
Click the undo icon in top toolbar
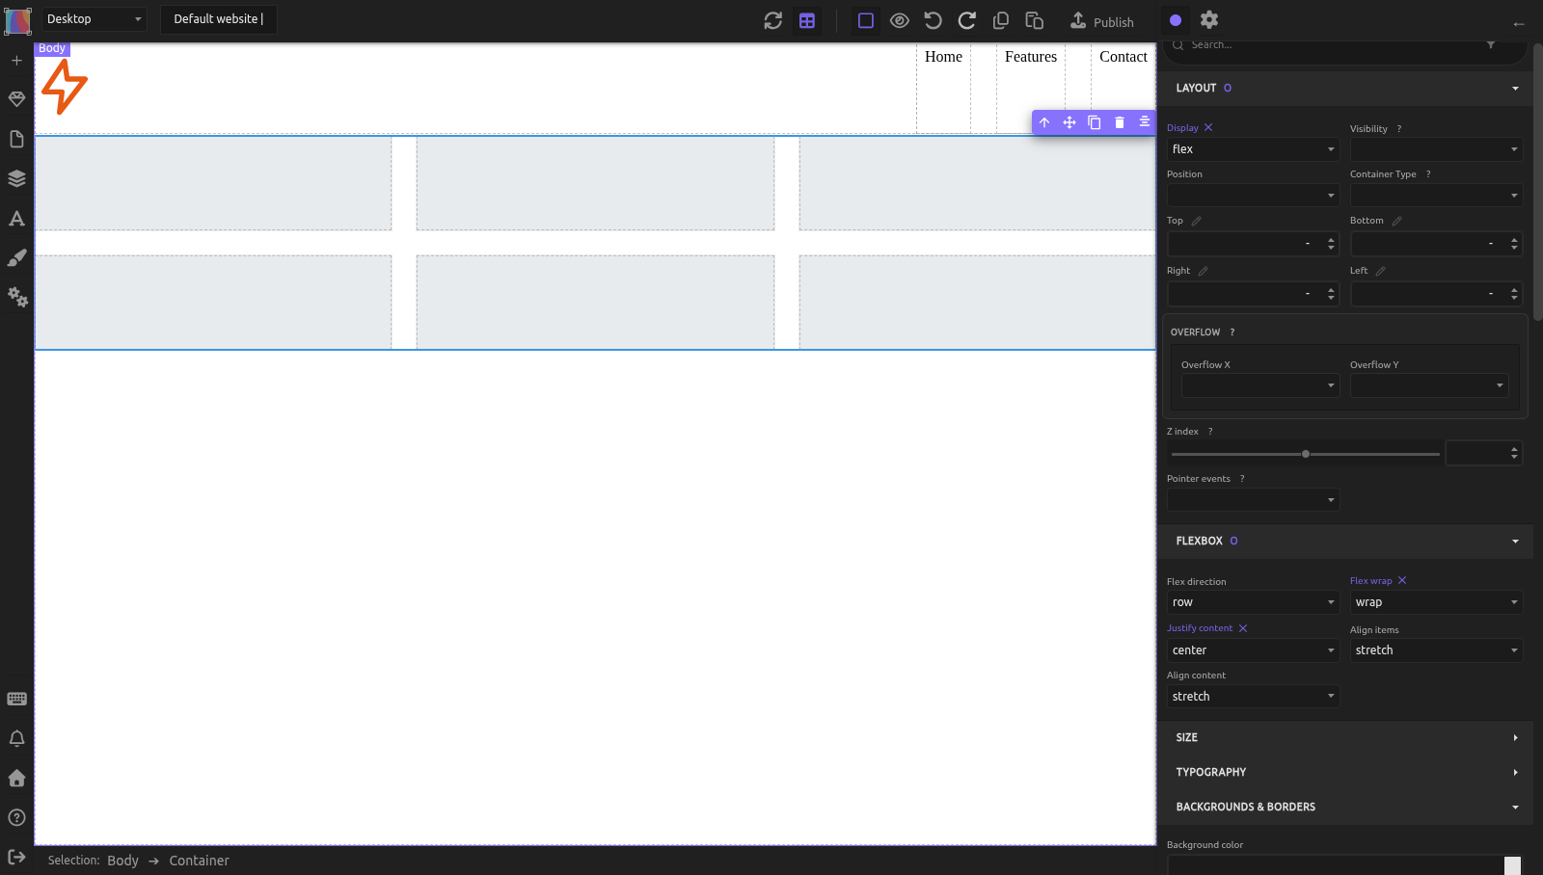point(933,20)
